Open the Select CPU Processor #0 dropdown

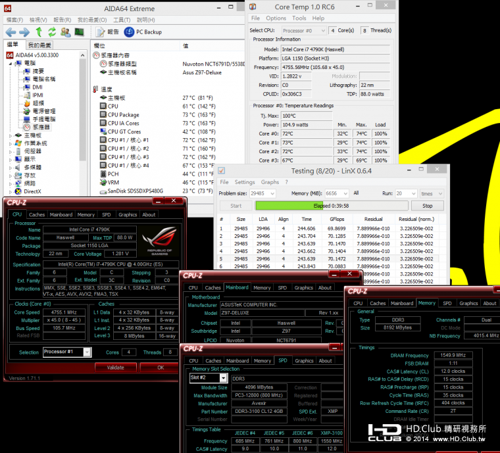point(305,31)
